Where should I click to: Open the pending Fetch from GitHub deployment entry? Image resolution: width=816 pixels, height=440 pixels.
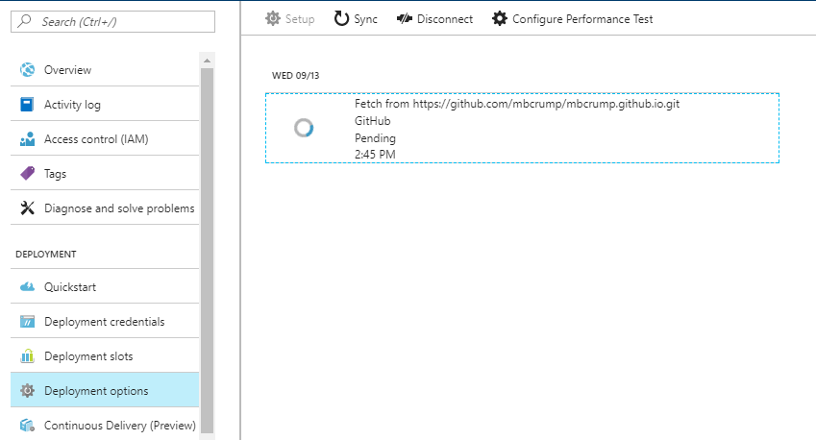pos(522,128)
